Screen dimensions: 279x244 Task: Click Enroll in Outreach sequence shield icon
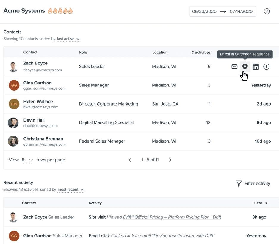coord(245,67)
